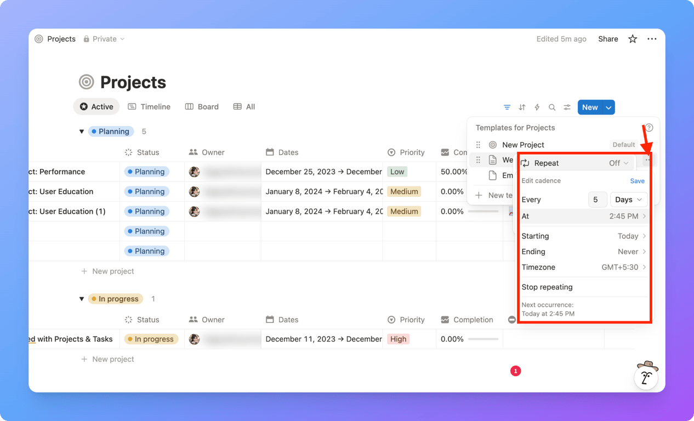
Task: Click the templates help question mark icon
Action: pos(649,128)
